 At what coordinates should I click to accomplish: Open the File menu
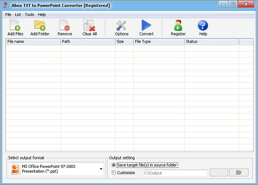(x=8, y=15)
